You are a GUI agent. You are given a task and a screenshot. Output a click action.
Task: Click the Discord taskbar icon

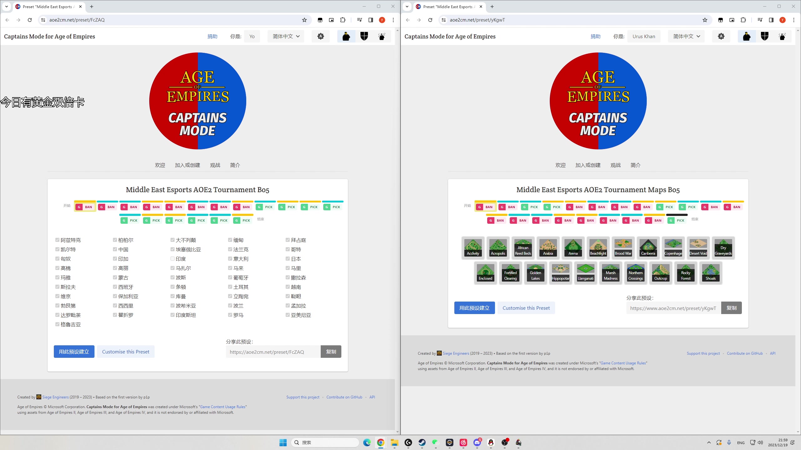pyautogui.click(x=477, y=442)
